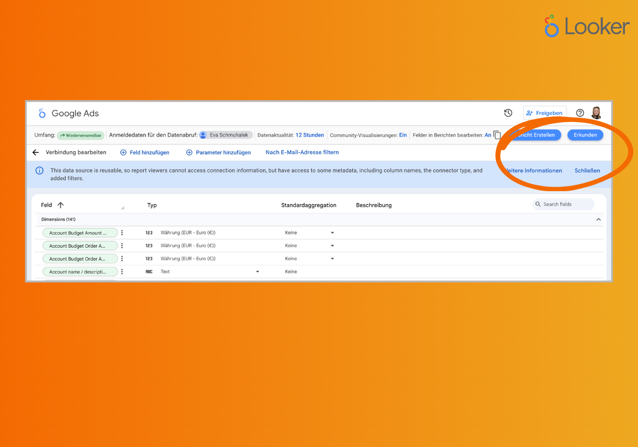Collapse the Dimensions (141) section
The height and width of the screenshot is (447, 638).
click(x=598, y=220)
